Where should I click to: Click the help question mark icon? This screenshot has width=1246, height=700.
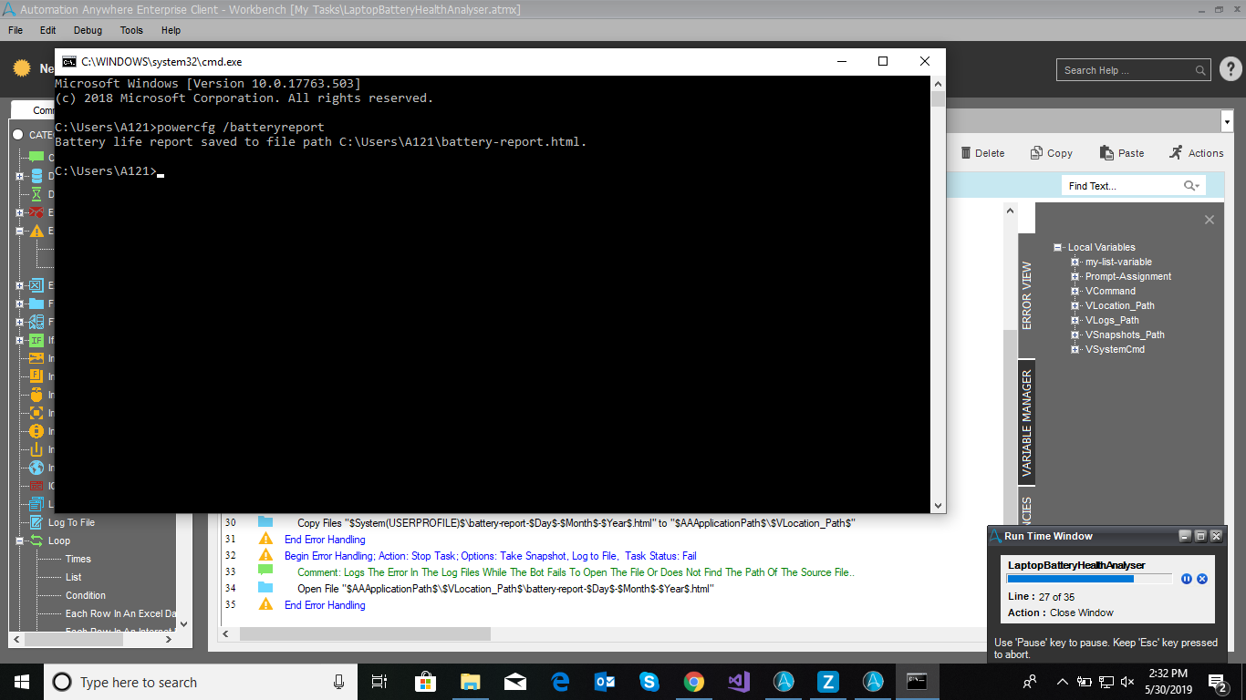pos(1230,69)
